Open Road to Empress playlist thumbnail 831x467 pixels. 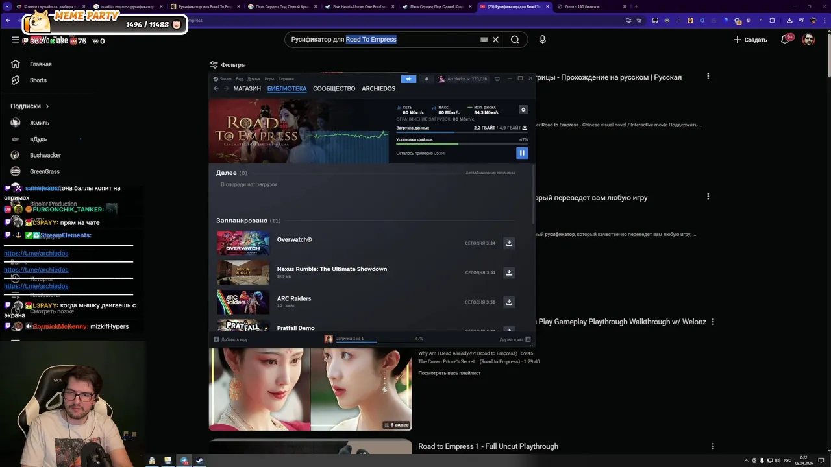(310, 389)
